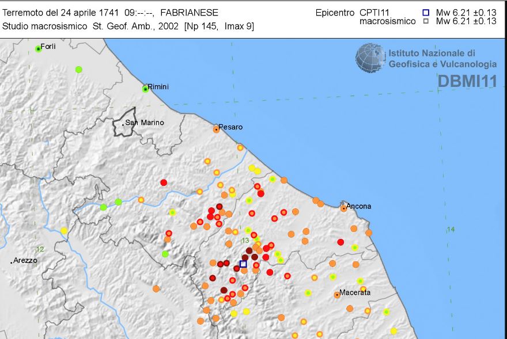The width and height of the screenshot is (507, 339).
Task: Click the Ancona city marker
Action: point(343,208)
